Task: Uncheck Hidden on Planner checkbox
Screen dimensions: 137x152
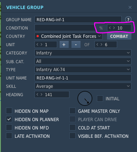Action: click(9, 119)
